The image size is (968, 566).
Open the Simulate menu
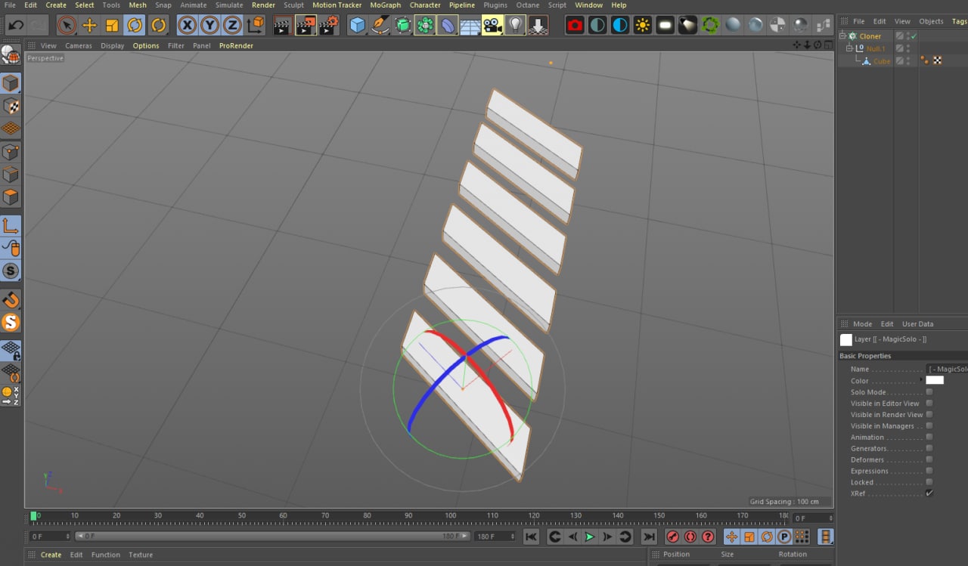pyautogui.click(x=229, y=5)
